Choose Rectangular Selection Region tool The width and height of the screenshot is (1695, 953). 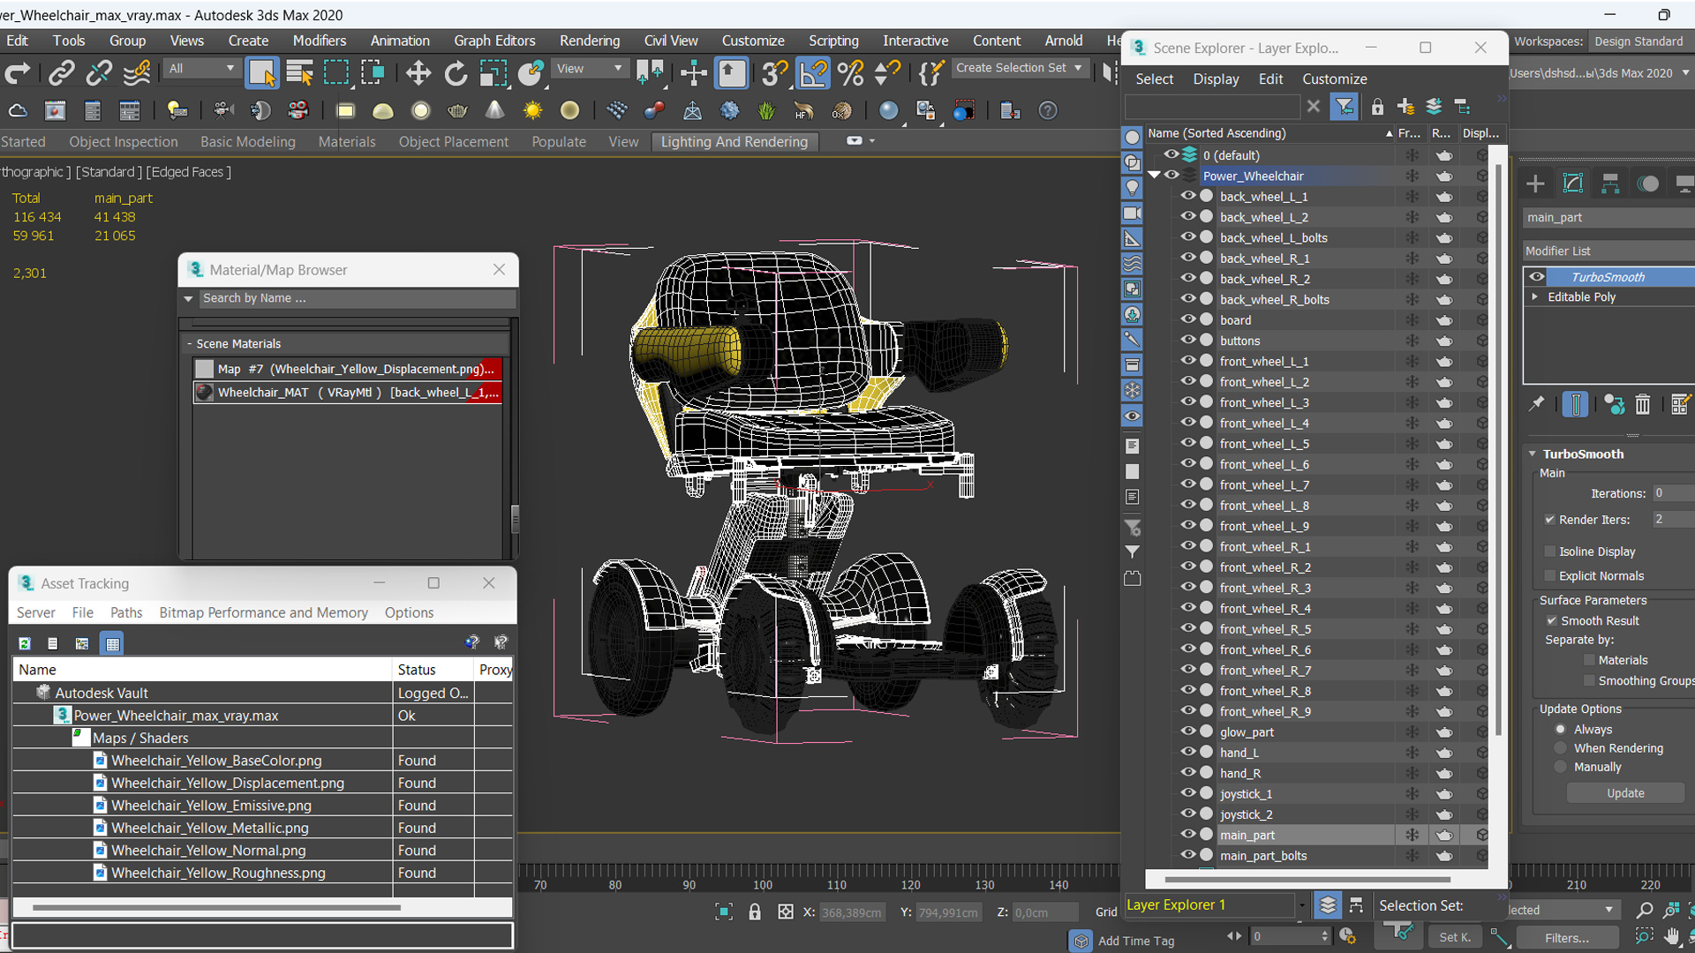(x=336, y=73)
